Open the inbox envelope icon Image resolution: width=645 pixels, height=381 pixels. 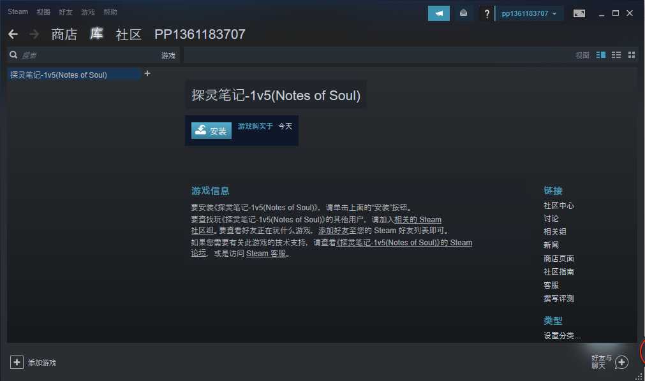coord(463,13)
